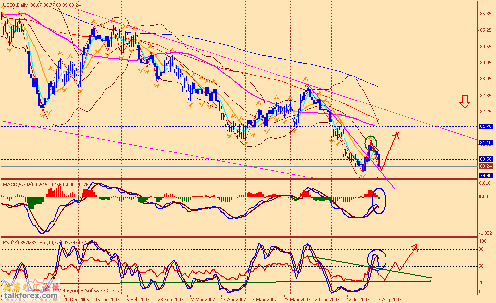Click the MACD scale value -1.932
The image size is (496, 303).
click(x=486, y=233)
